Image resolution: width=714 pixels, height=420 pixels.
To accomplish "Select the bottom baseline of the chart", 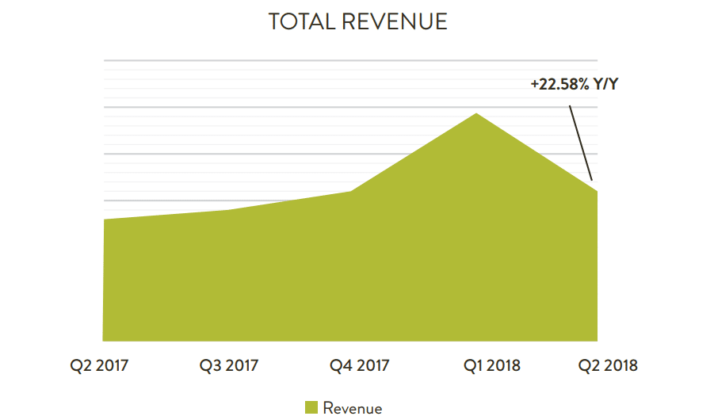I will coord(350,341).
